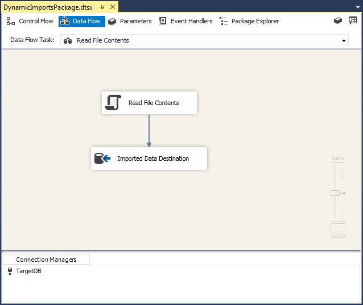Select the Read File Contents component label
Viewport: 363px width, 305px height.
click(x=154, y=103)
